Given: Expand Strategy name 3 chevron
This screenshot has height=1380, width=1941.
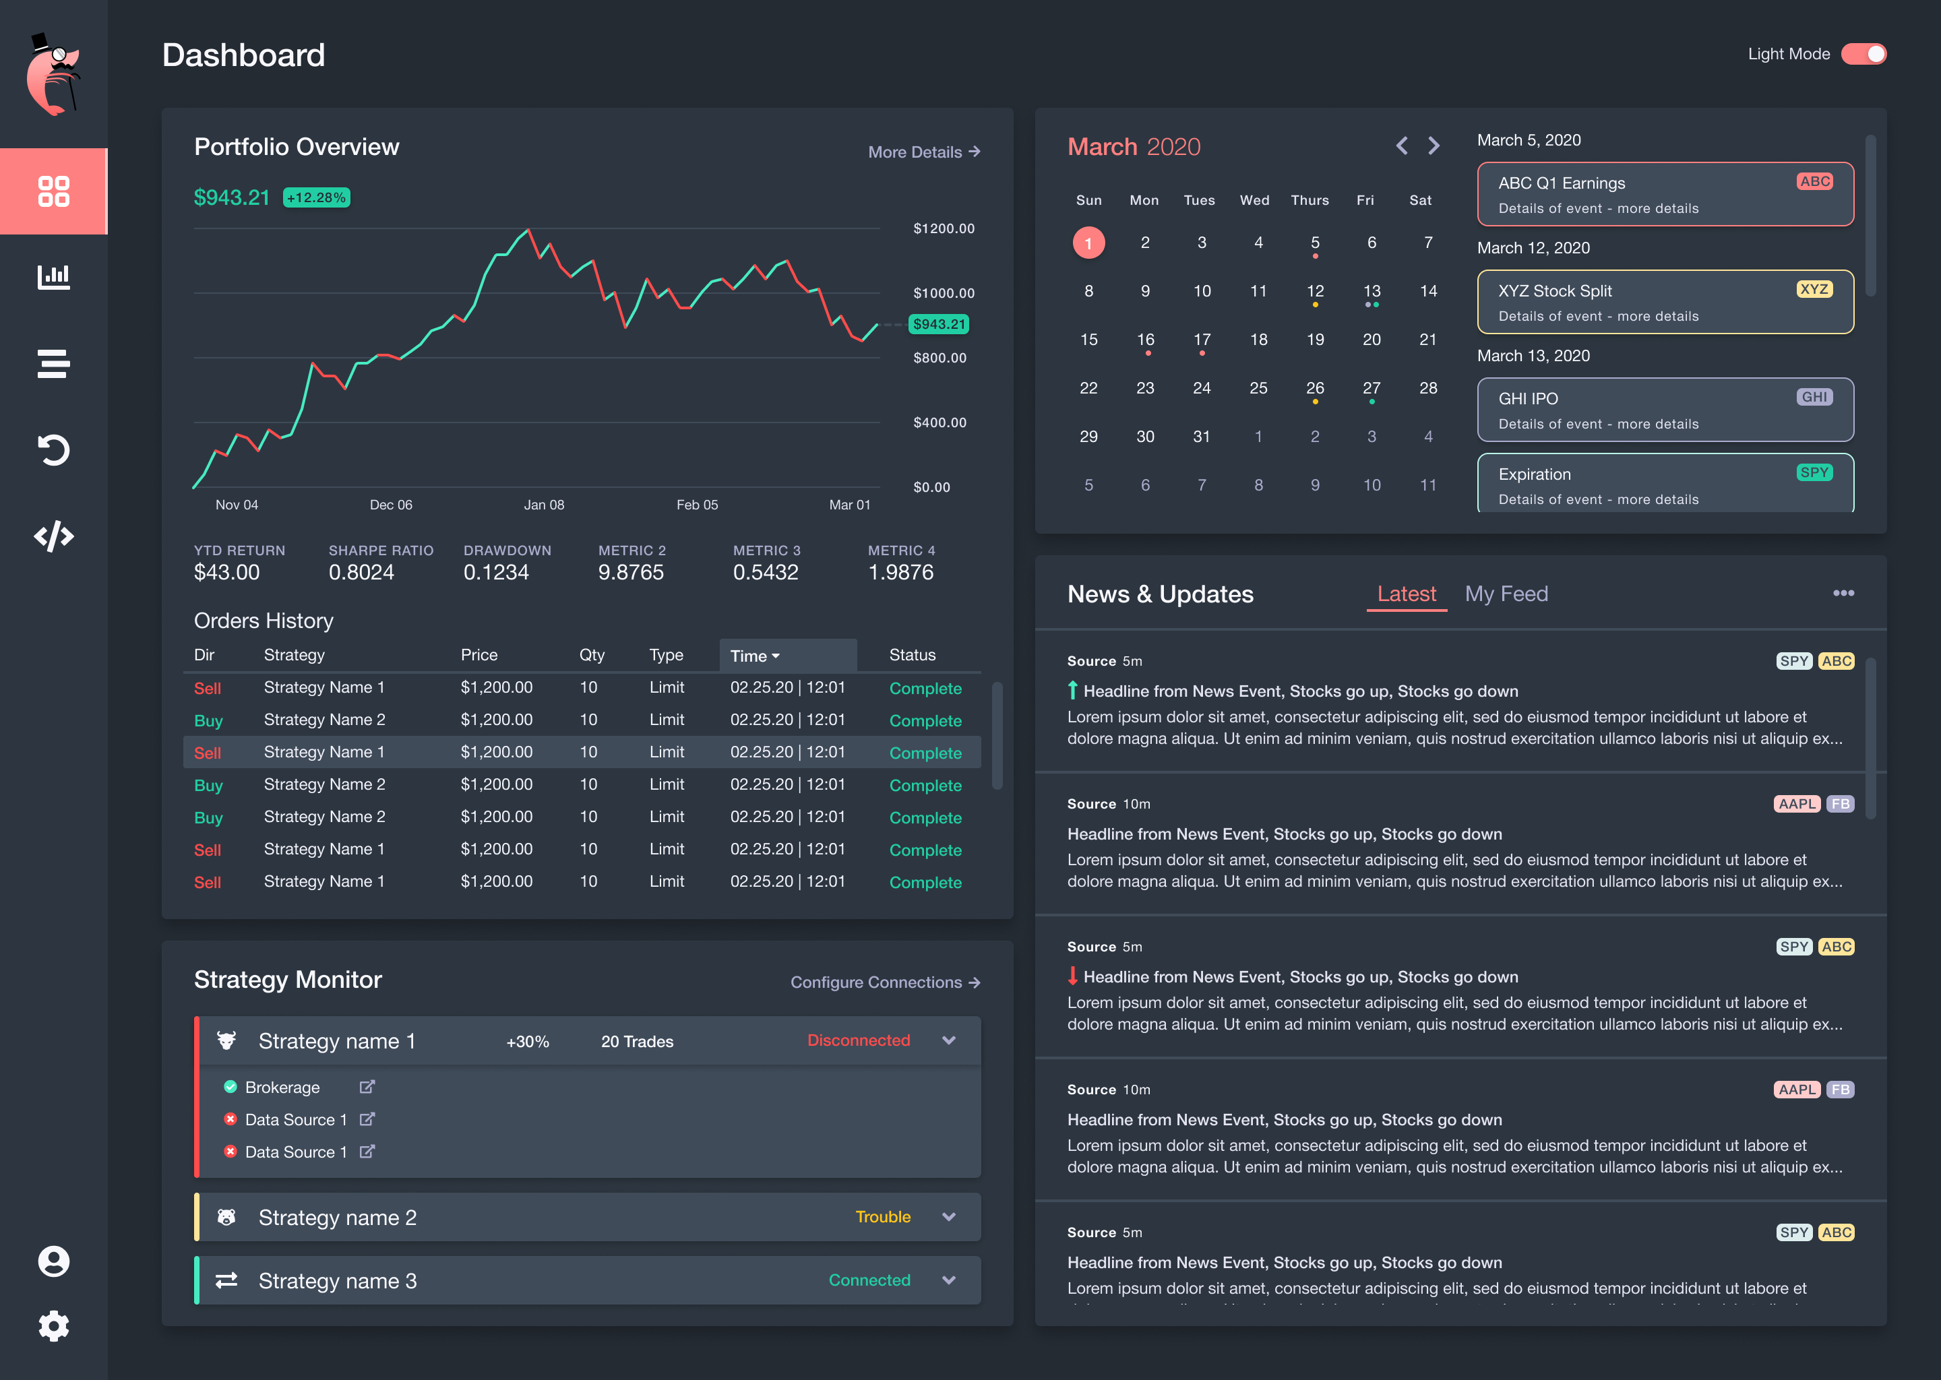Looking at the screenshot, I should coord(949,1280).
